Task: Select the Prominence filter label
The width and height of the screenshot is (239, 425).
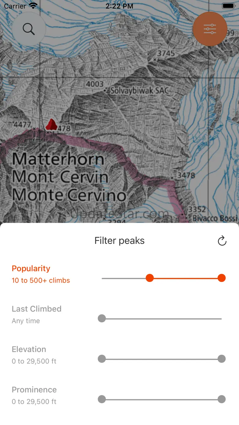Action: (34, 390)
